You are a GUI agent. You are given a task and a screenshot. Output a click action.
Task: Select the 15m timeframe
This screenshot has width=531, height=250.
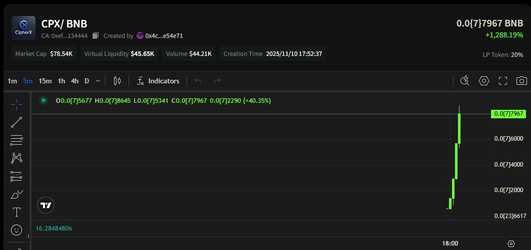[x=45, y=81]
